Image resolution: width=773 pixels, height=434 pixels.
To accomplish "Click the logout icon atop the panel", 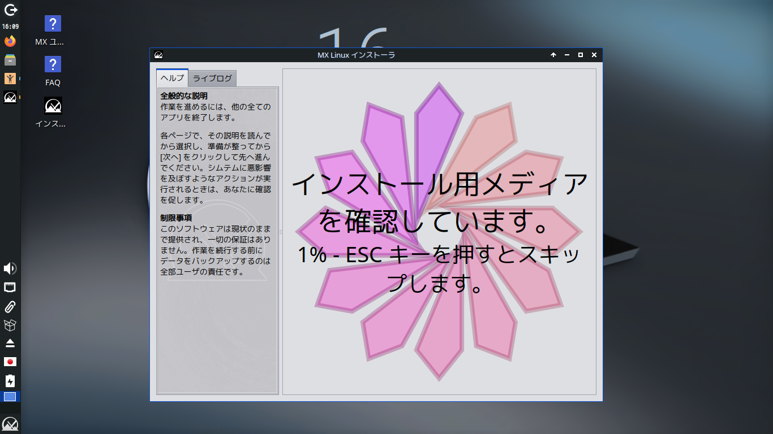I will [x=10, y=10].
